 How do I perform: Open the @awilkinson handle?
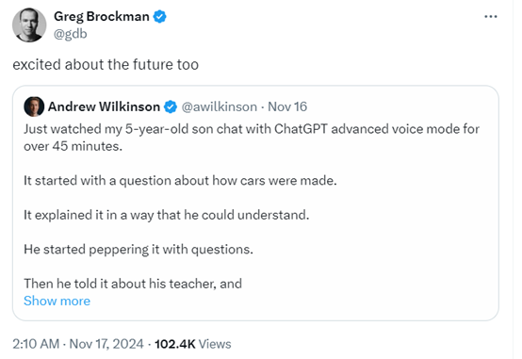pyautogui.click(x=220, y=106)
